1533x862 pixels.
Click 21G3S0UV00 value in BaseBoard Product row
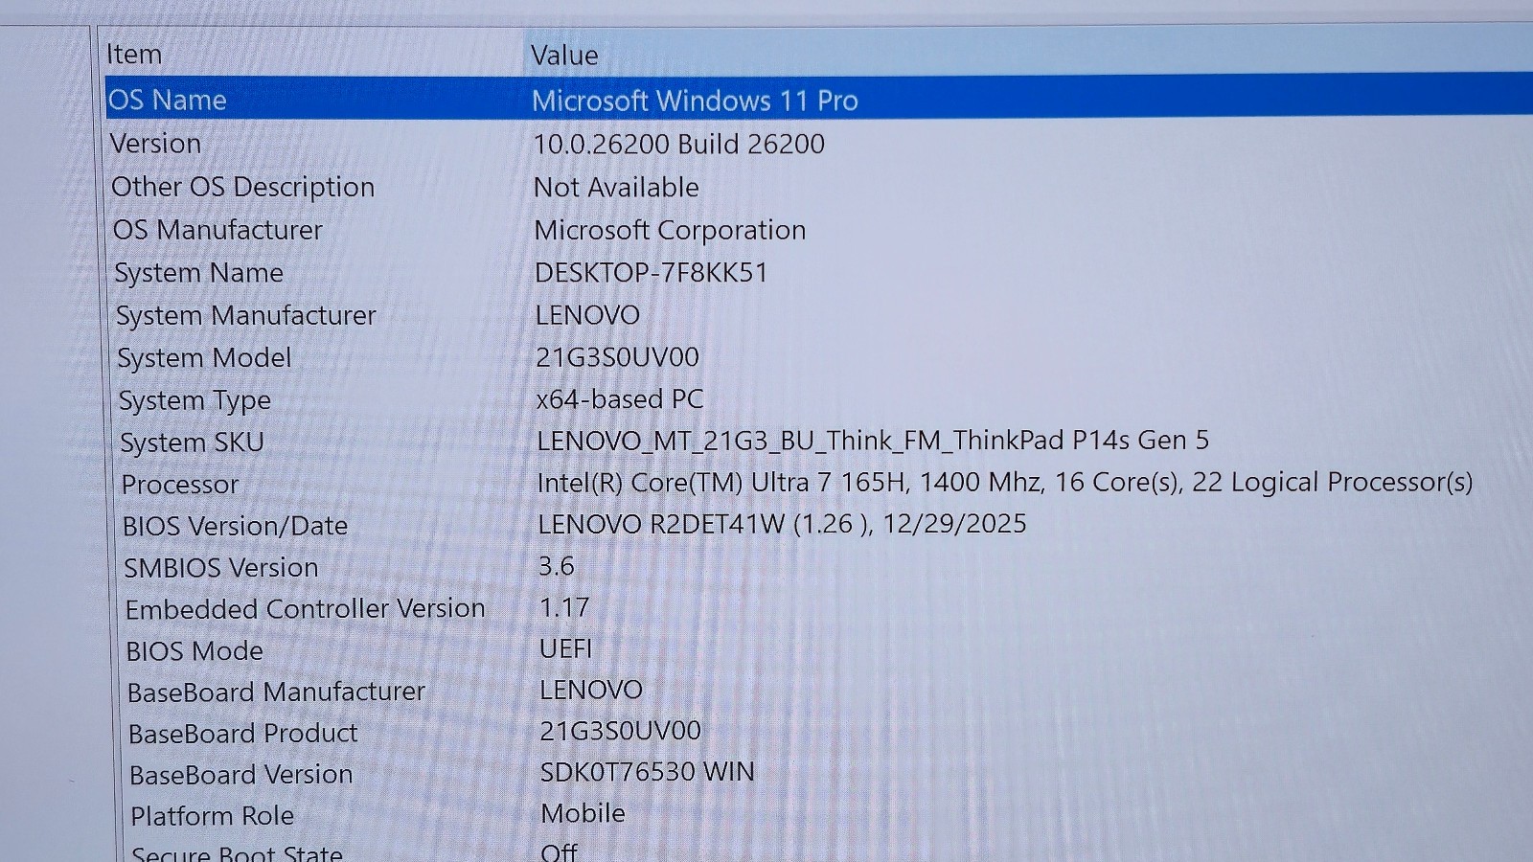click(621, 731)
